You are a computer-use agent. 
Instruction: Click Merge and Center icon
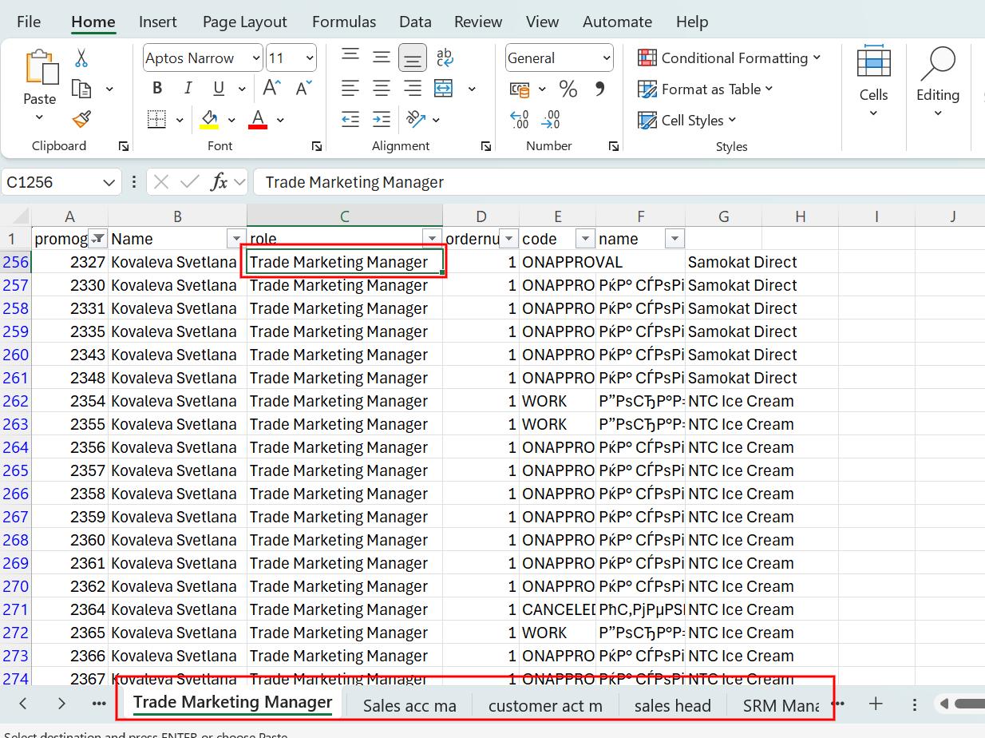(444, 89)
